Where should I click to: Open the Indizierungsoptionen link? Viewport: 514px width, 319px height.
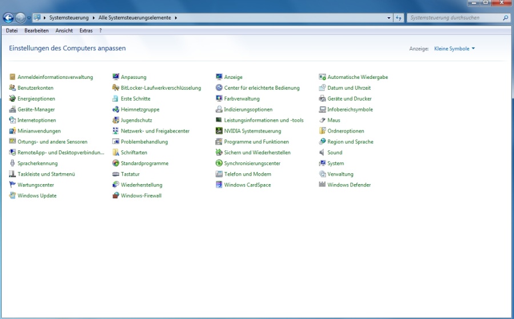coord(248,110)
